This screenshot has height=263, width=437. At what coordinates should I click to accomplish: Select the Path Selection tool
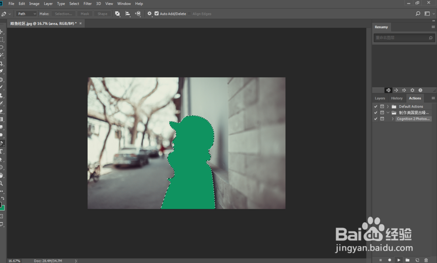pos(1,160)
